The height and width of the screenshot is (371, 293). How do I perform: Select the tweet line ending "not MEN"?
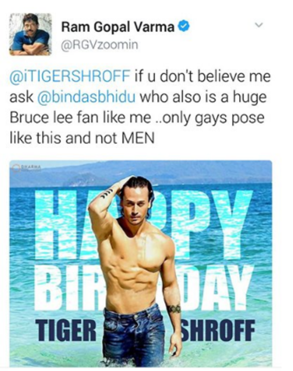(x=82, y=138)
